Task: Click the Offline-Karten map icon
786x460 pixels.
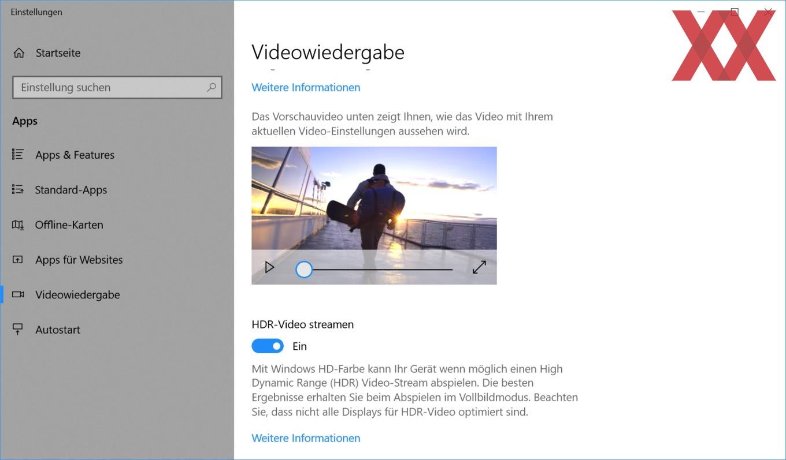Action: click(18, 225)
